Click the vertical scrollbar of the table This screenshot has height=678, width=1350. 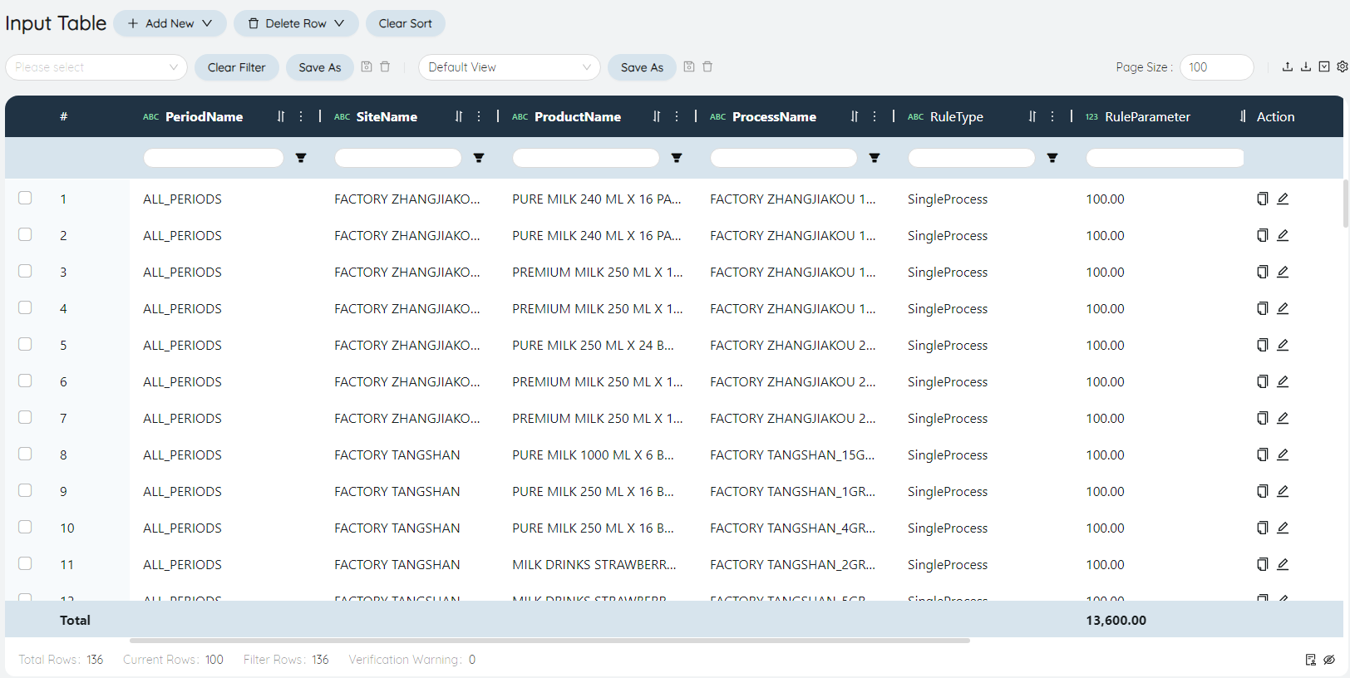[x=1346, y=203]
